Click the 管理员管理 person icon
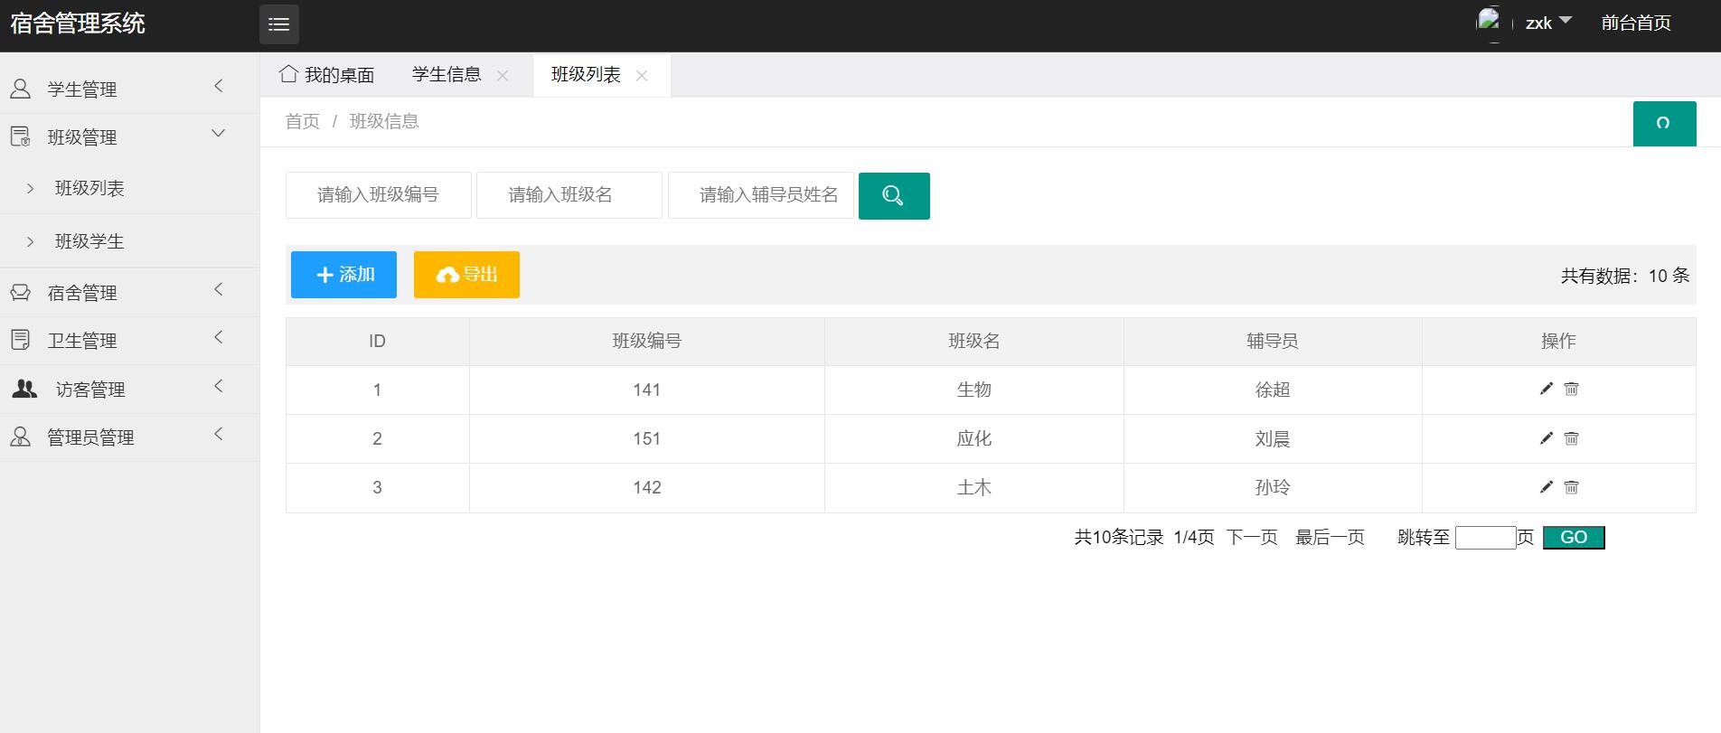This screenshot has height=733, width=1721. pyautogui.click(x=20, y=437)
